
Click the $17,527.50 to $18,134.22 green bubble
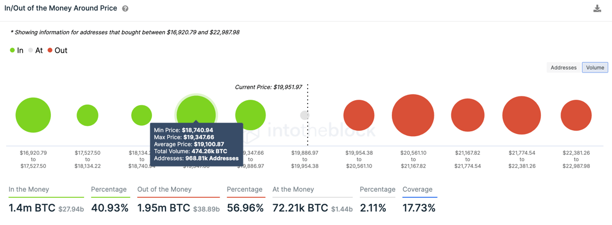point(87,115)
